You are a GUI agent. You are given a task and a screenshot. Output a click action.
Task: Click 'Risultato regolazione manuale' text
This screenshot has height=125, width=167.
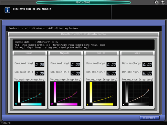coord(32,9)
